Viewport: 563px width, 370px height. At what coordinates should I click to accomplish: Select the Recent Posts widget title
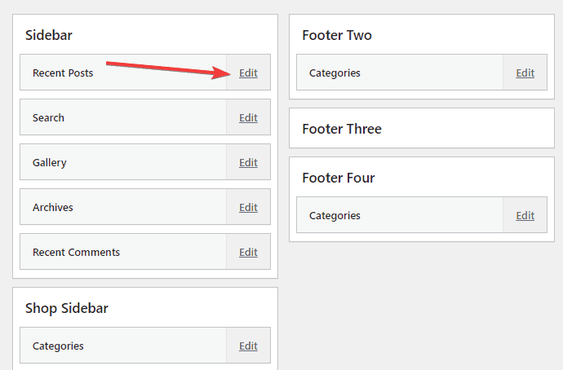coord(63,73)
